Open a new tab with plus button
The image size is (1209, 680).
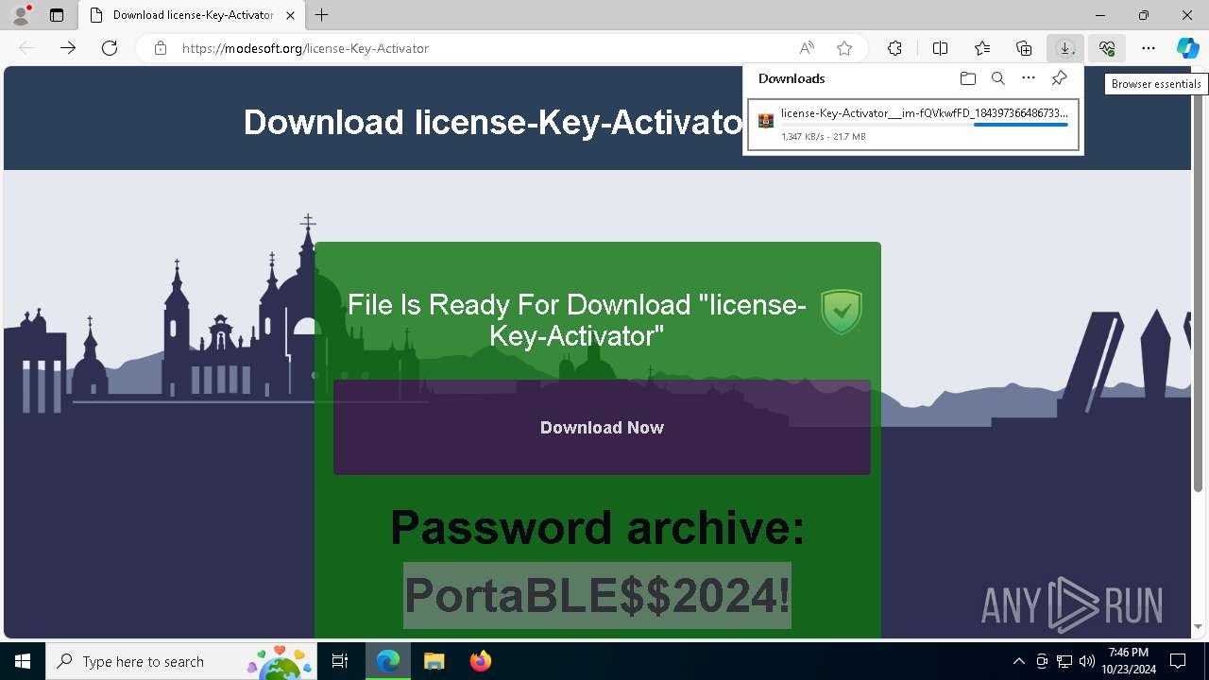coord(322,15)
